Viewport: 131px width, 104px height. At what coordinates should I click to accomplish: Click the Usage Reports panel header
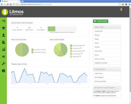tap(107, 69)
